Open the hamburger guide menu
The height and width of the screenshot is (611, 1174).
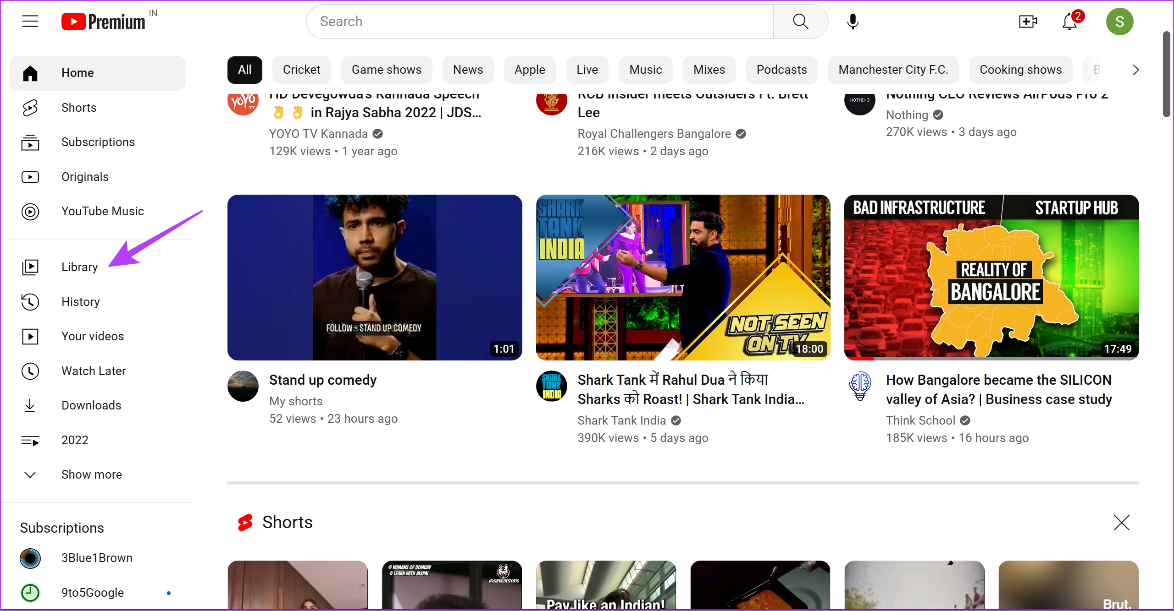click(x=30, y=22)
